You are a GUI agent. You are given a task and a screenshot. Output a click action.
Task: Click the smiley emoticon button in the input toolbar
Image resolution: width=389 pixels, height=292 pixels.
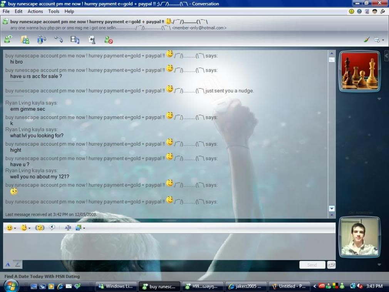[x=10, y=228]
